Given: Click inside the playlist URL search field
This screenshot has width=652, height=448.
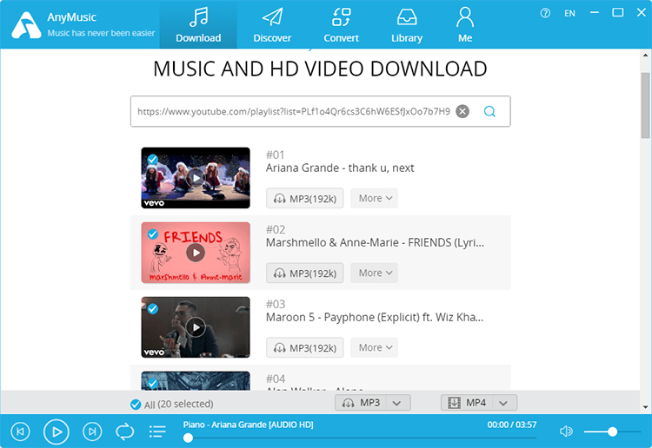Looking at the screenshot, I should (x=294, y=111).
